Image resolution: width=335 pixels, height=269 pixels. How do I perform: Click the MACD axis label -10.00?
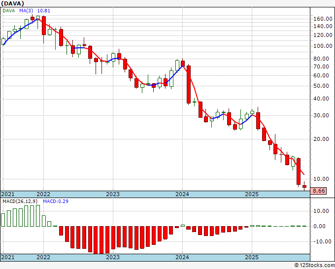[321, 241]
